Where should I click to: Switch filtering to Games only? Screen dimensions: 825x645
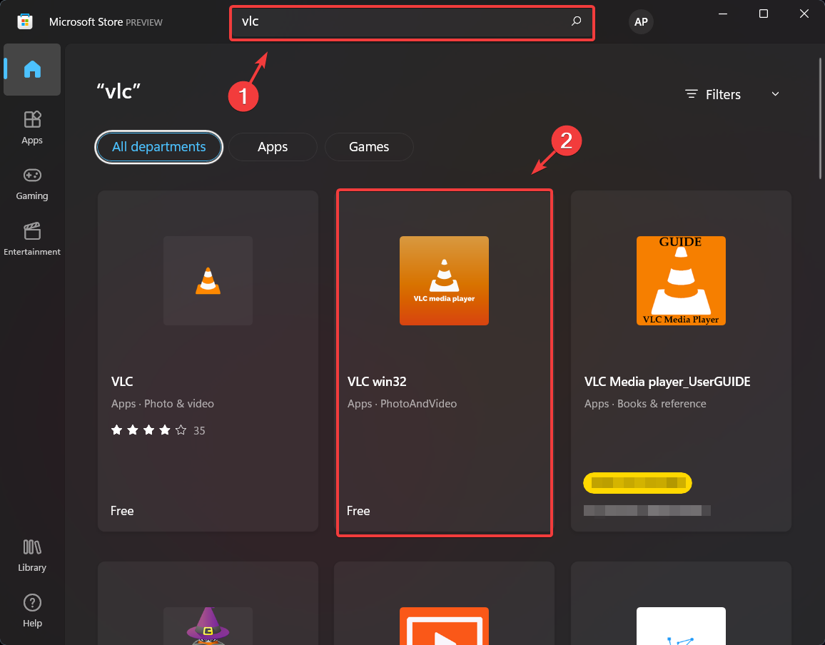coord(369,146)
